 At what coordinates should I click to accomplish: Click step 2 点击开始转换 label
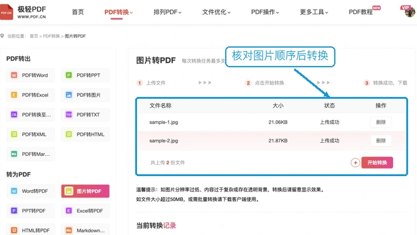pos(269,83)
